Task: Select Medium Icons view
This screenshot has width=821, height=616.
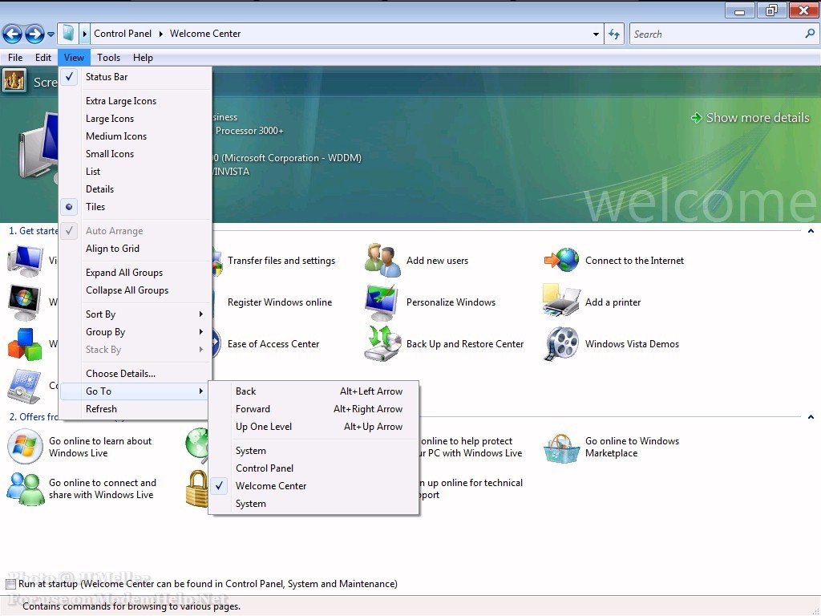Action: 136,136
